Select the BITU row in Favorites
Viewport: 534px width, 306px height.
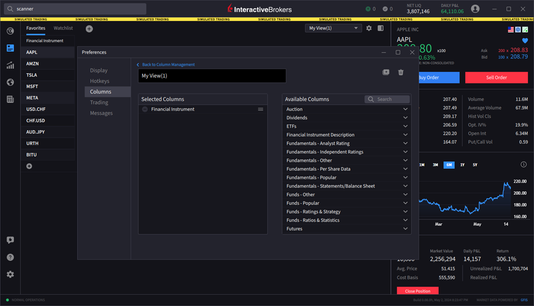pyautogui.click(x=48, y=155)
